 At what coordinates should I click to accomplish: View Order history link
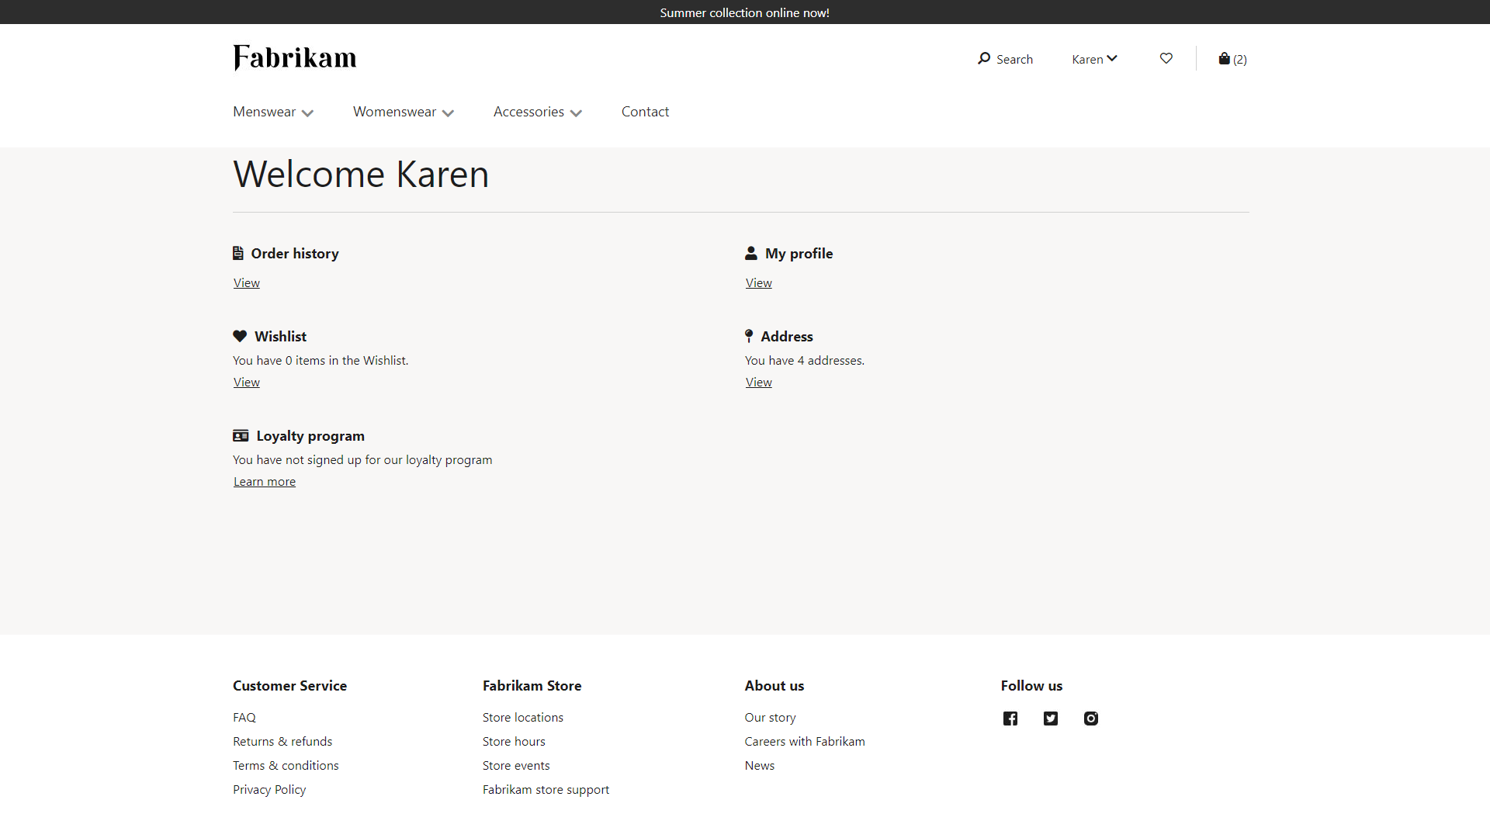tap(245, 282)
